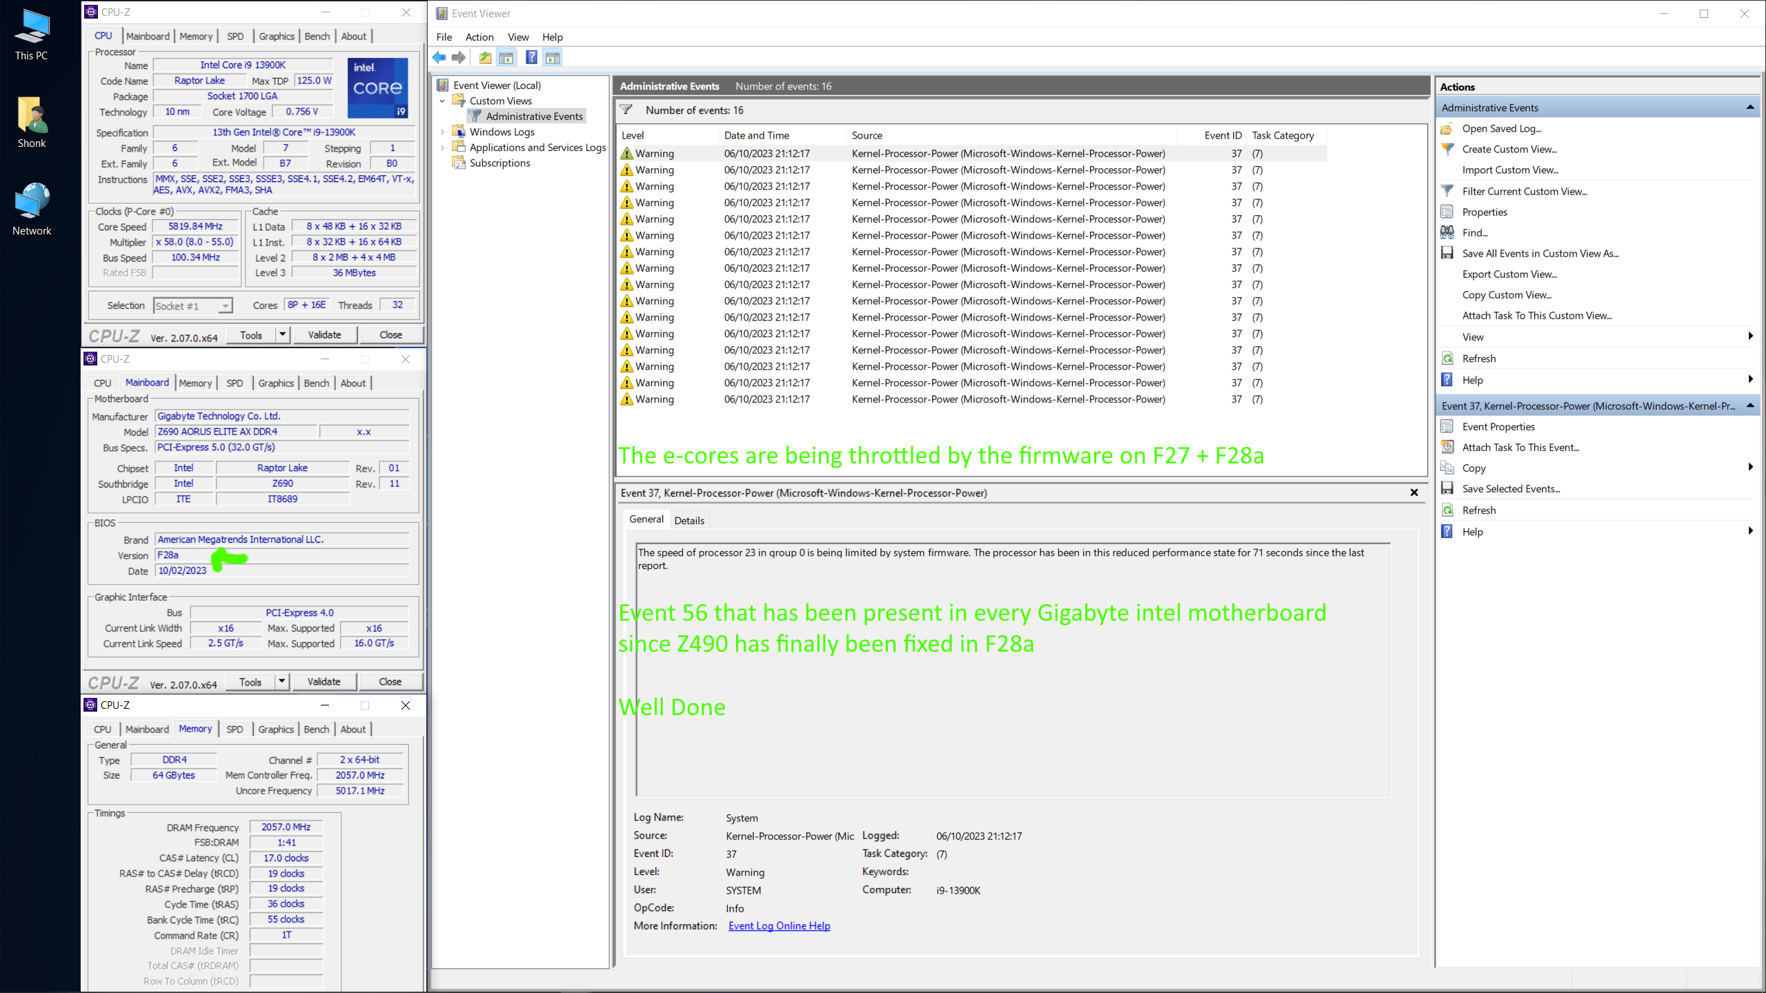Open This PC desktop icon
The height and width of the screenshot is (993, 1766).
click(32, 34)
